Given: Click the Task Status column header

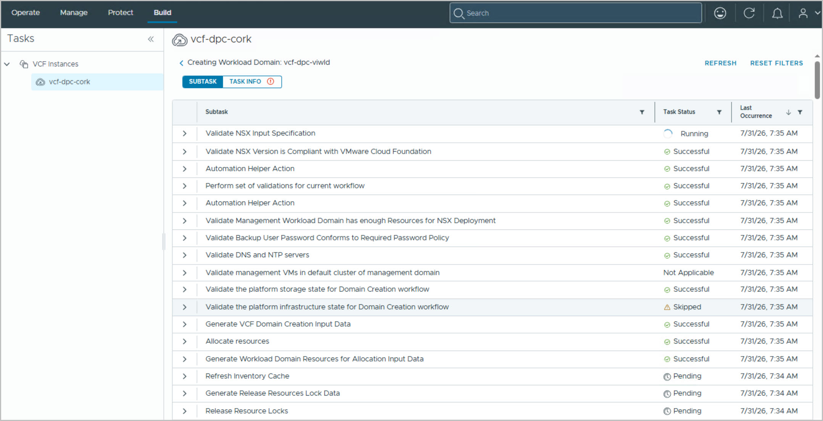Looking at the screenshot, I should tap(679, 112).
